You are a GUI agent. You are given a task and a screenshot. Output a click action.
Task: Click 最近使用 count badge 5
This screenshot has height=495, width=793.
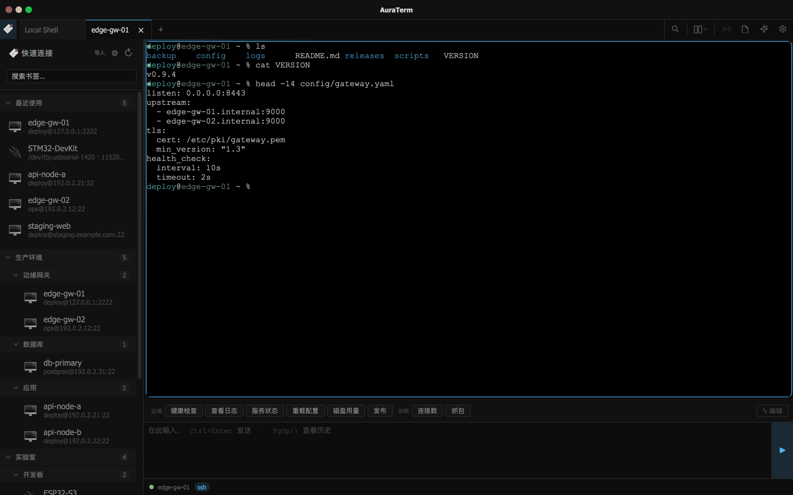pos(124,103)
